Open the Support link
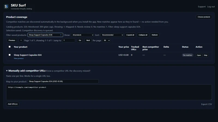This screenshot has width=218, height=122. [x=202, y=7]
